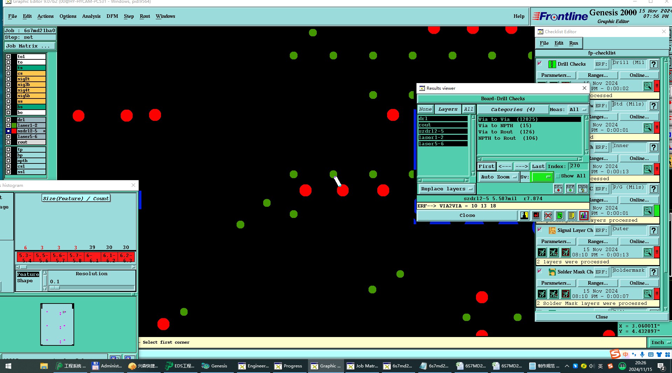Click the red 5.3-5.4 histogram bin
Screen dimensions: 672x373
click(25, 258)
